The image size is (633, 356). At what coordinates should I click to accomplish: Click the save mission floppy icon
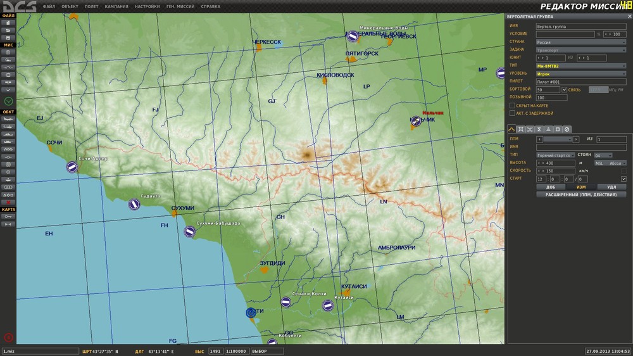pyautogui.click(x=8, y=38)
